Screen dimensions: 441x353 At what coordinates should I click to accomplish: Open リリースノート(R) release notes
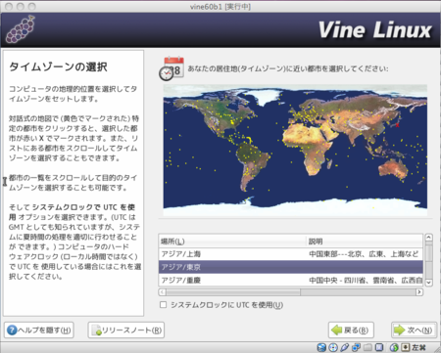coord(126,331)
